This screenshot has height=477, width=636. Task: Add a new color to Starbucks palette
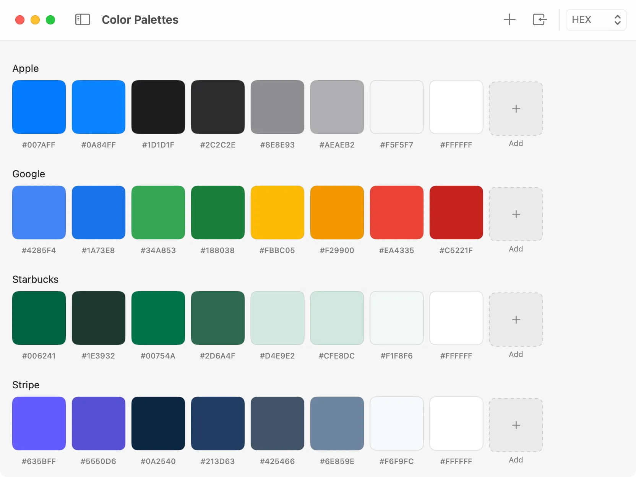pyautogui.click(x=516, y=320)
